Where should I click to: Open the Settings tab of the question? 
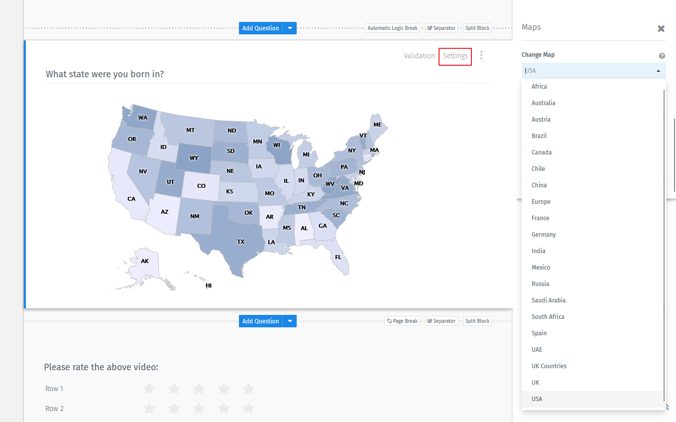coord(455,56)
